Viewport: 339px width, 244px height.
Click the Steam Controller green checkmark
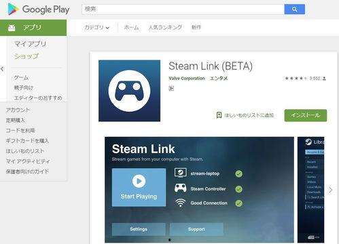point(238,189)
